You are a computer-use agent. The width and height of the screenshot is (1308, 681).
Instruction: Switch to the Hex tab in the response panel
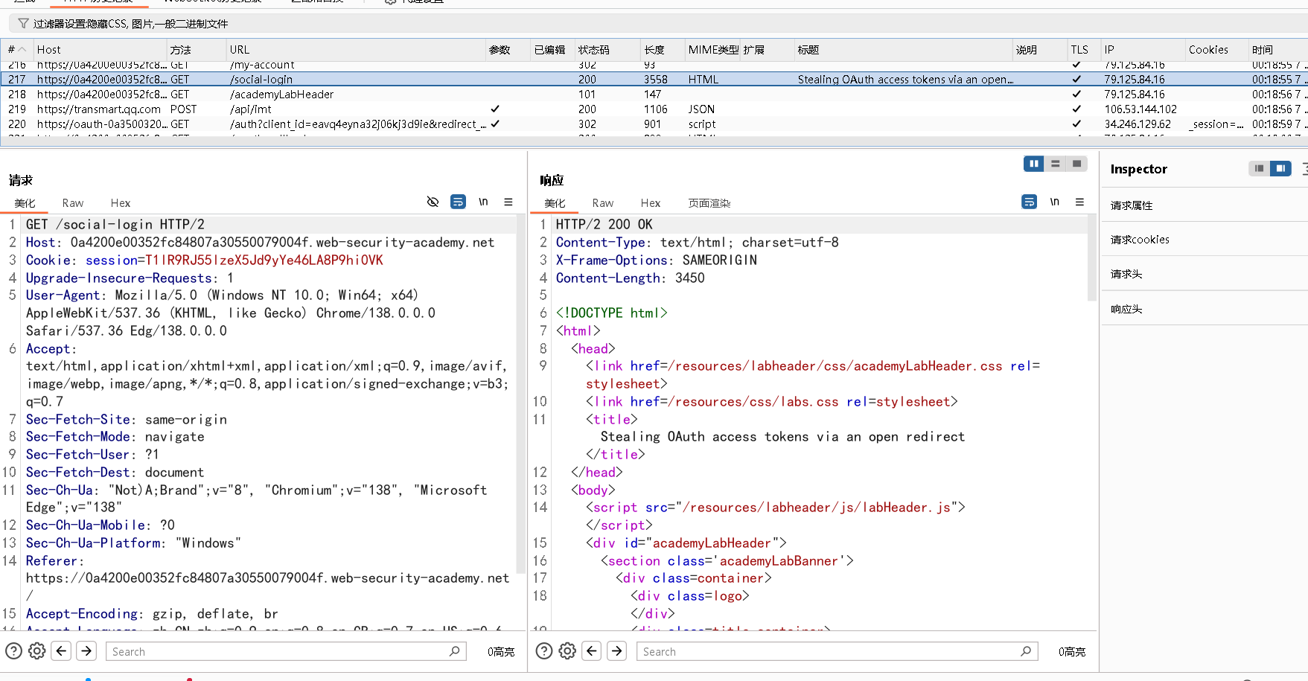click(650, 202)
